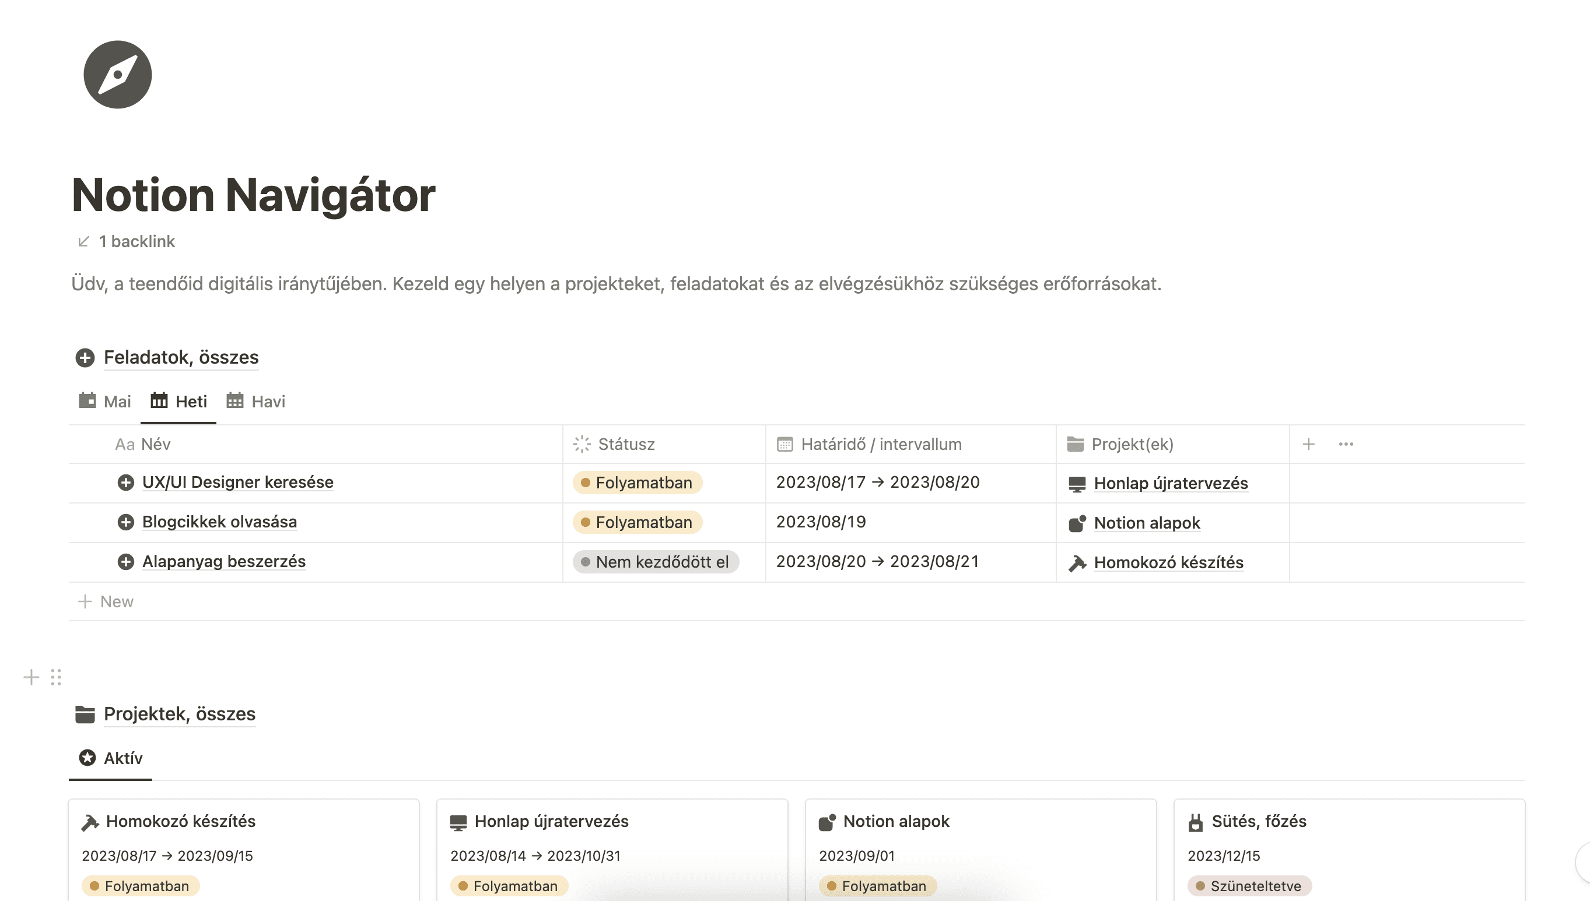Image resolution: width=1590 pixels, height=901 pixels.
Task: Open the Státusz column header menu
Action: tap(664, 444)
